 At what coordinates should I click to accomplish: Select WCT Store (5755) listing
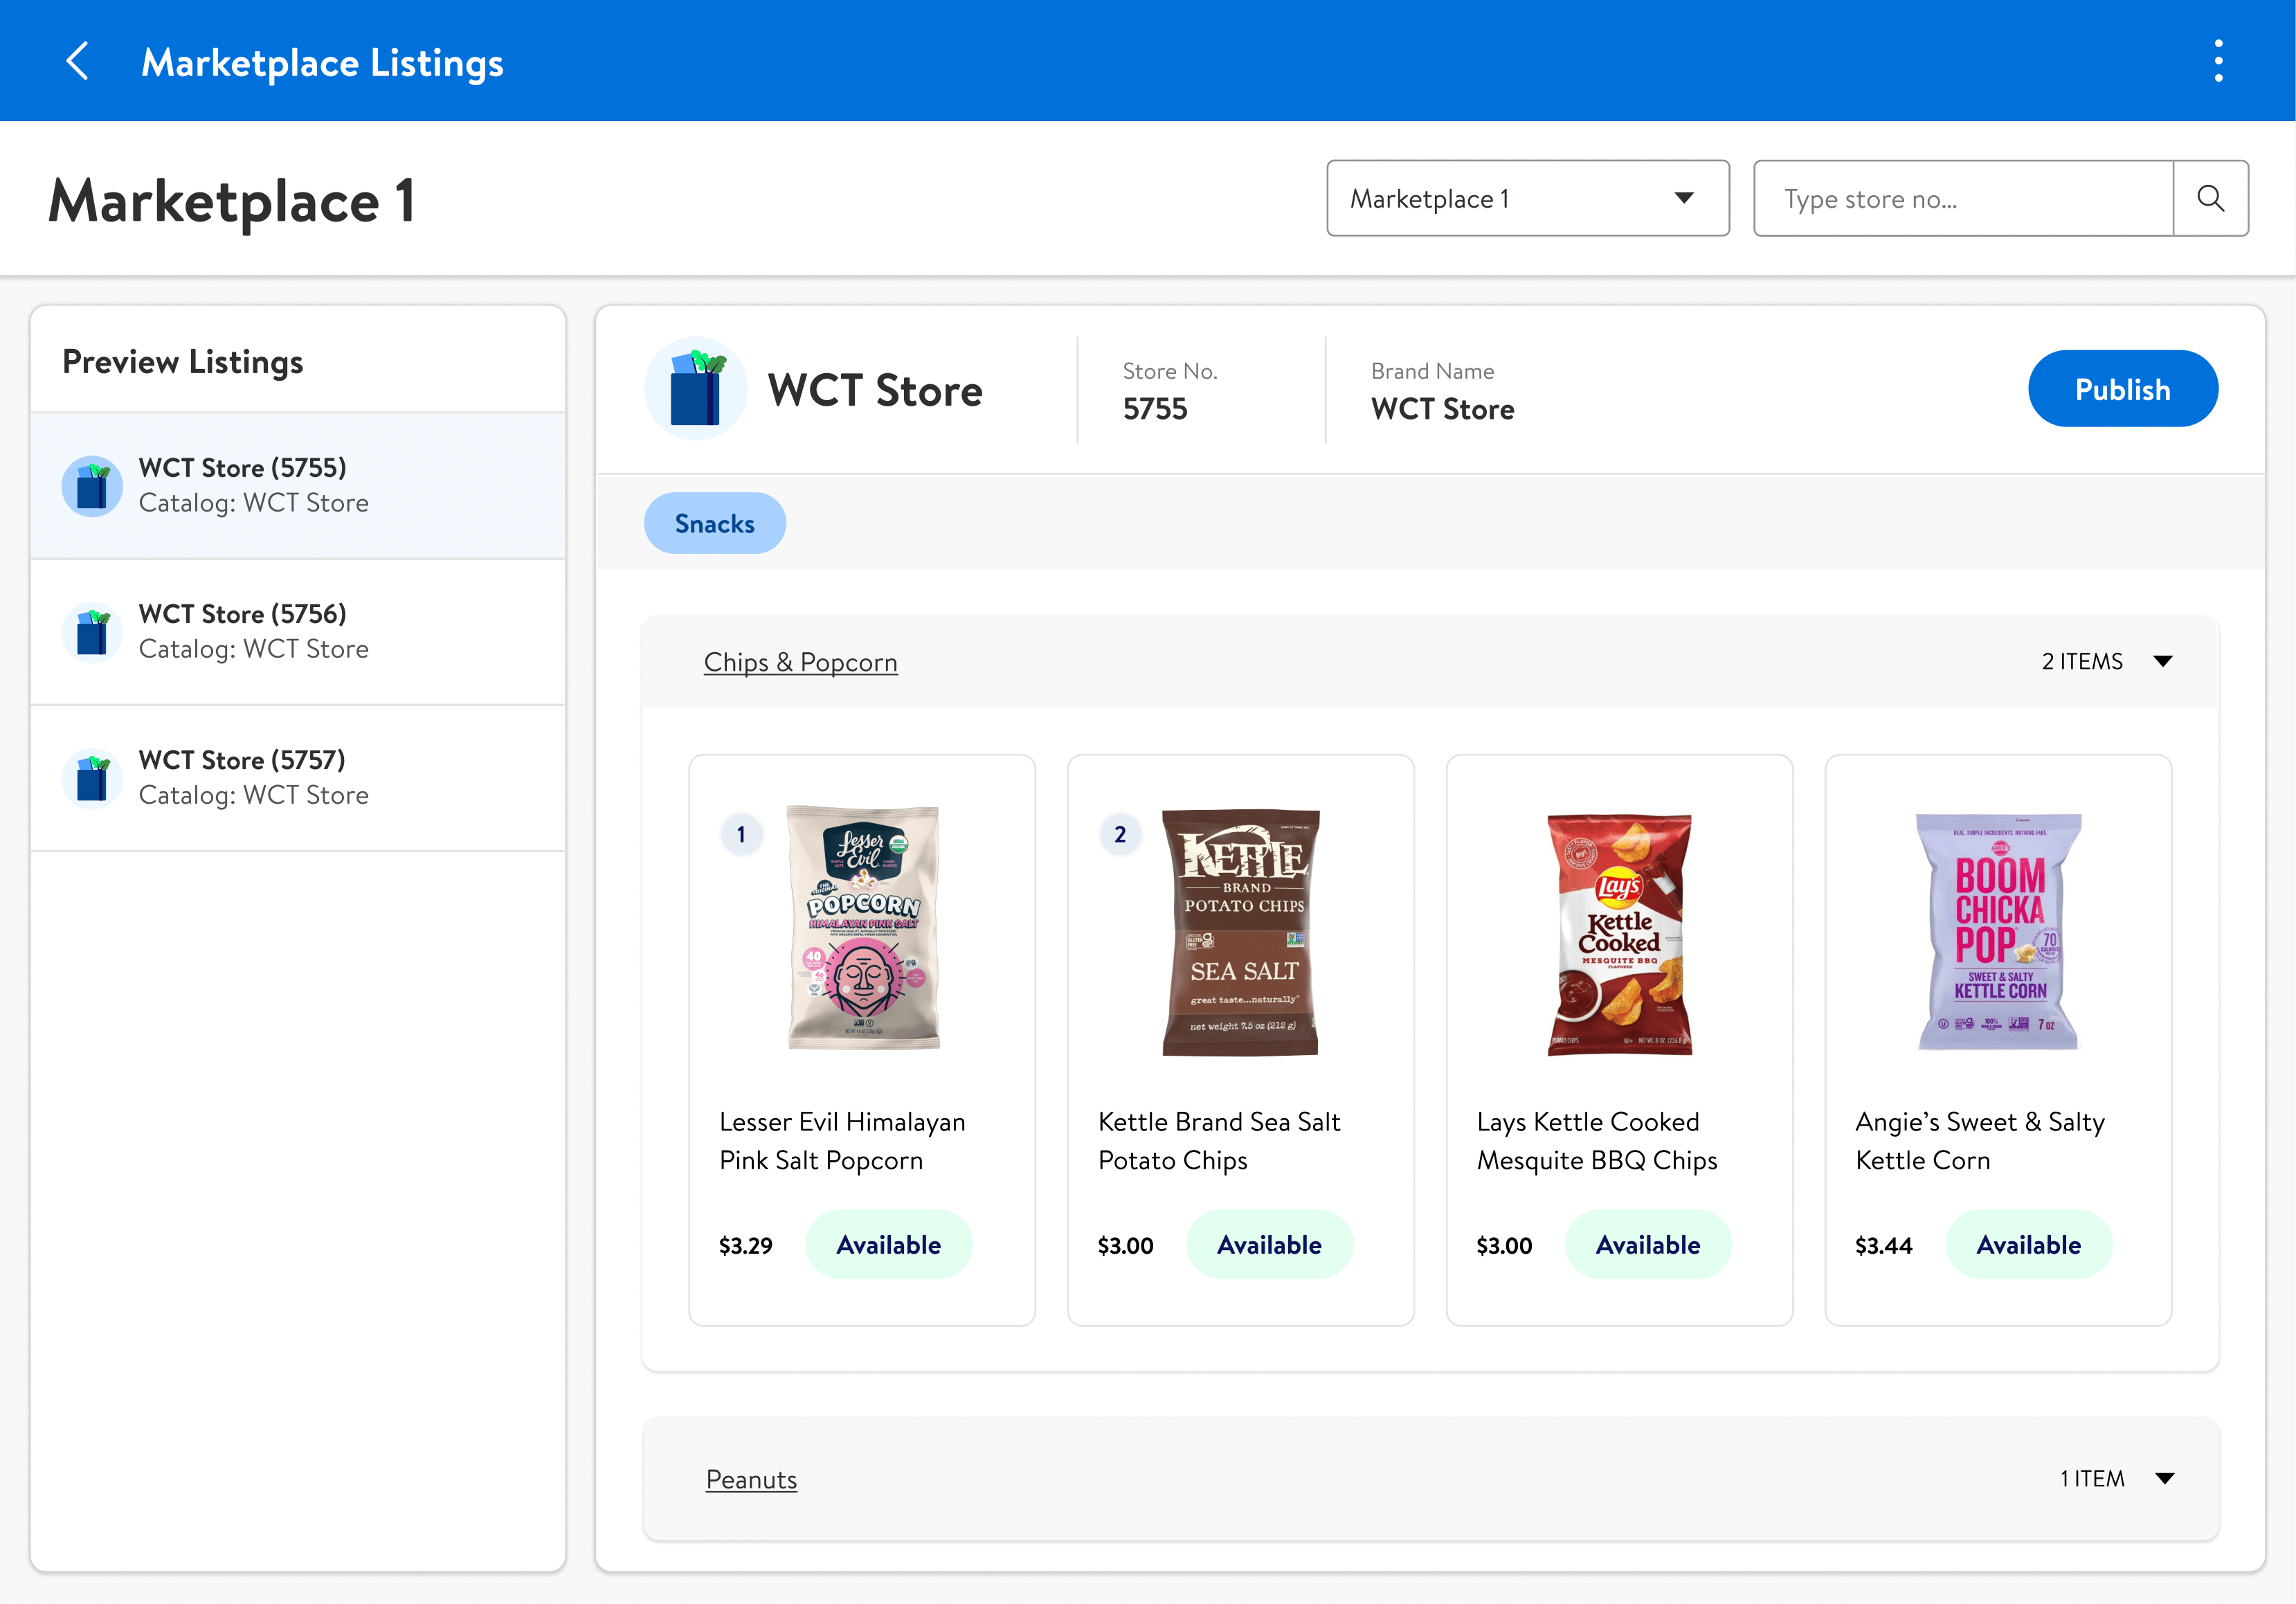coord(298,486)
